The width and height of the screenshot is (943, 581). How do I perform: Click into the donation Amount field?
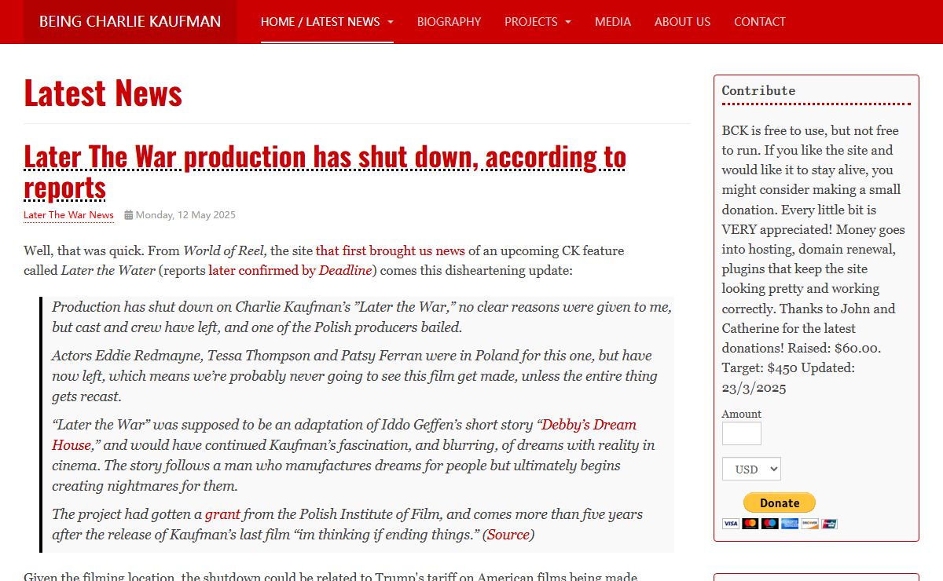(x=741, y=433)
